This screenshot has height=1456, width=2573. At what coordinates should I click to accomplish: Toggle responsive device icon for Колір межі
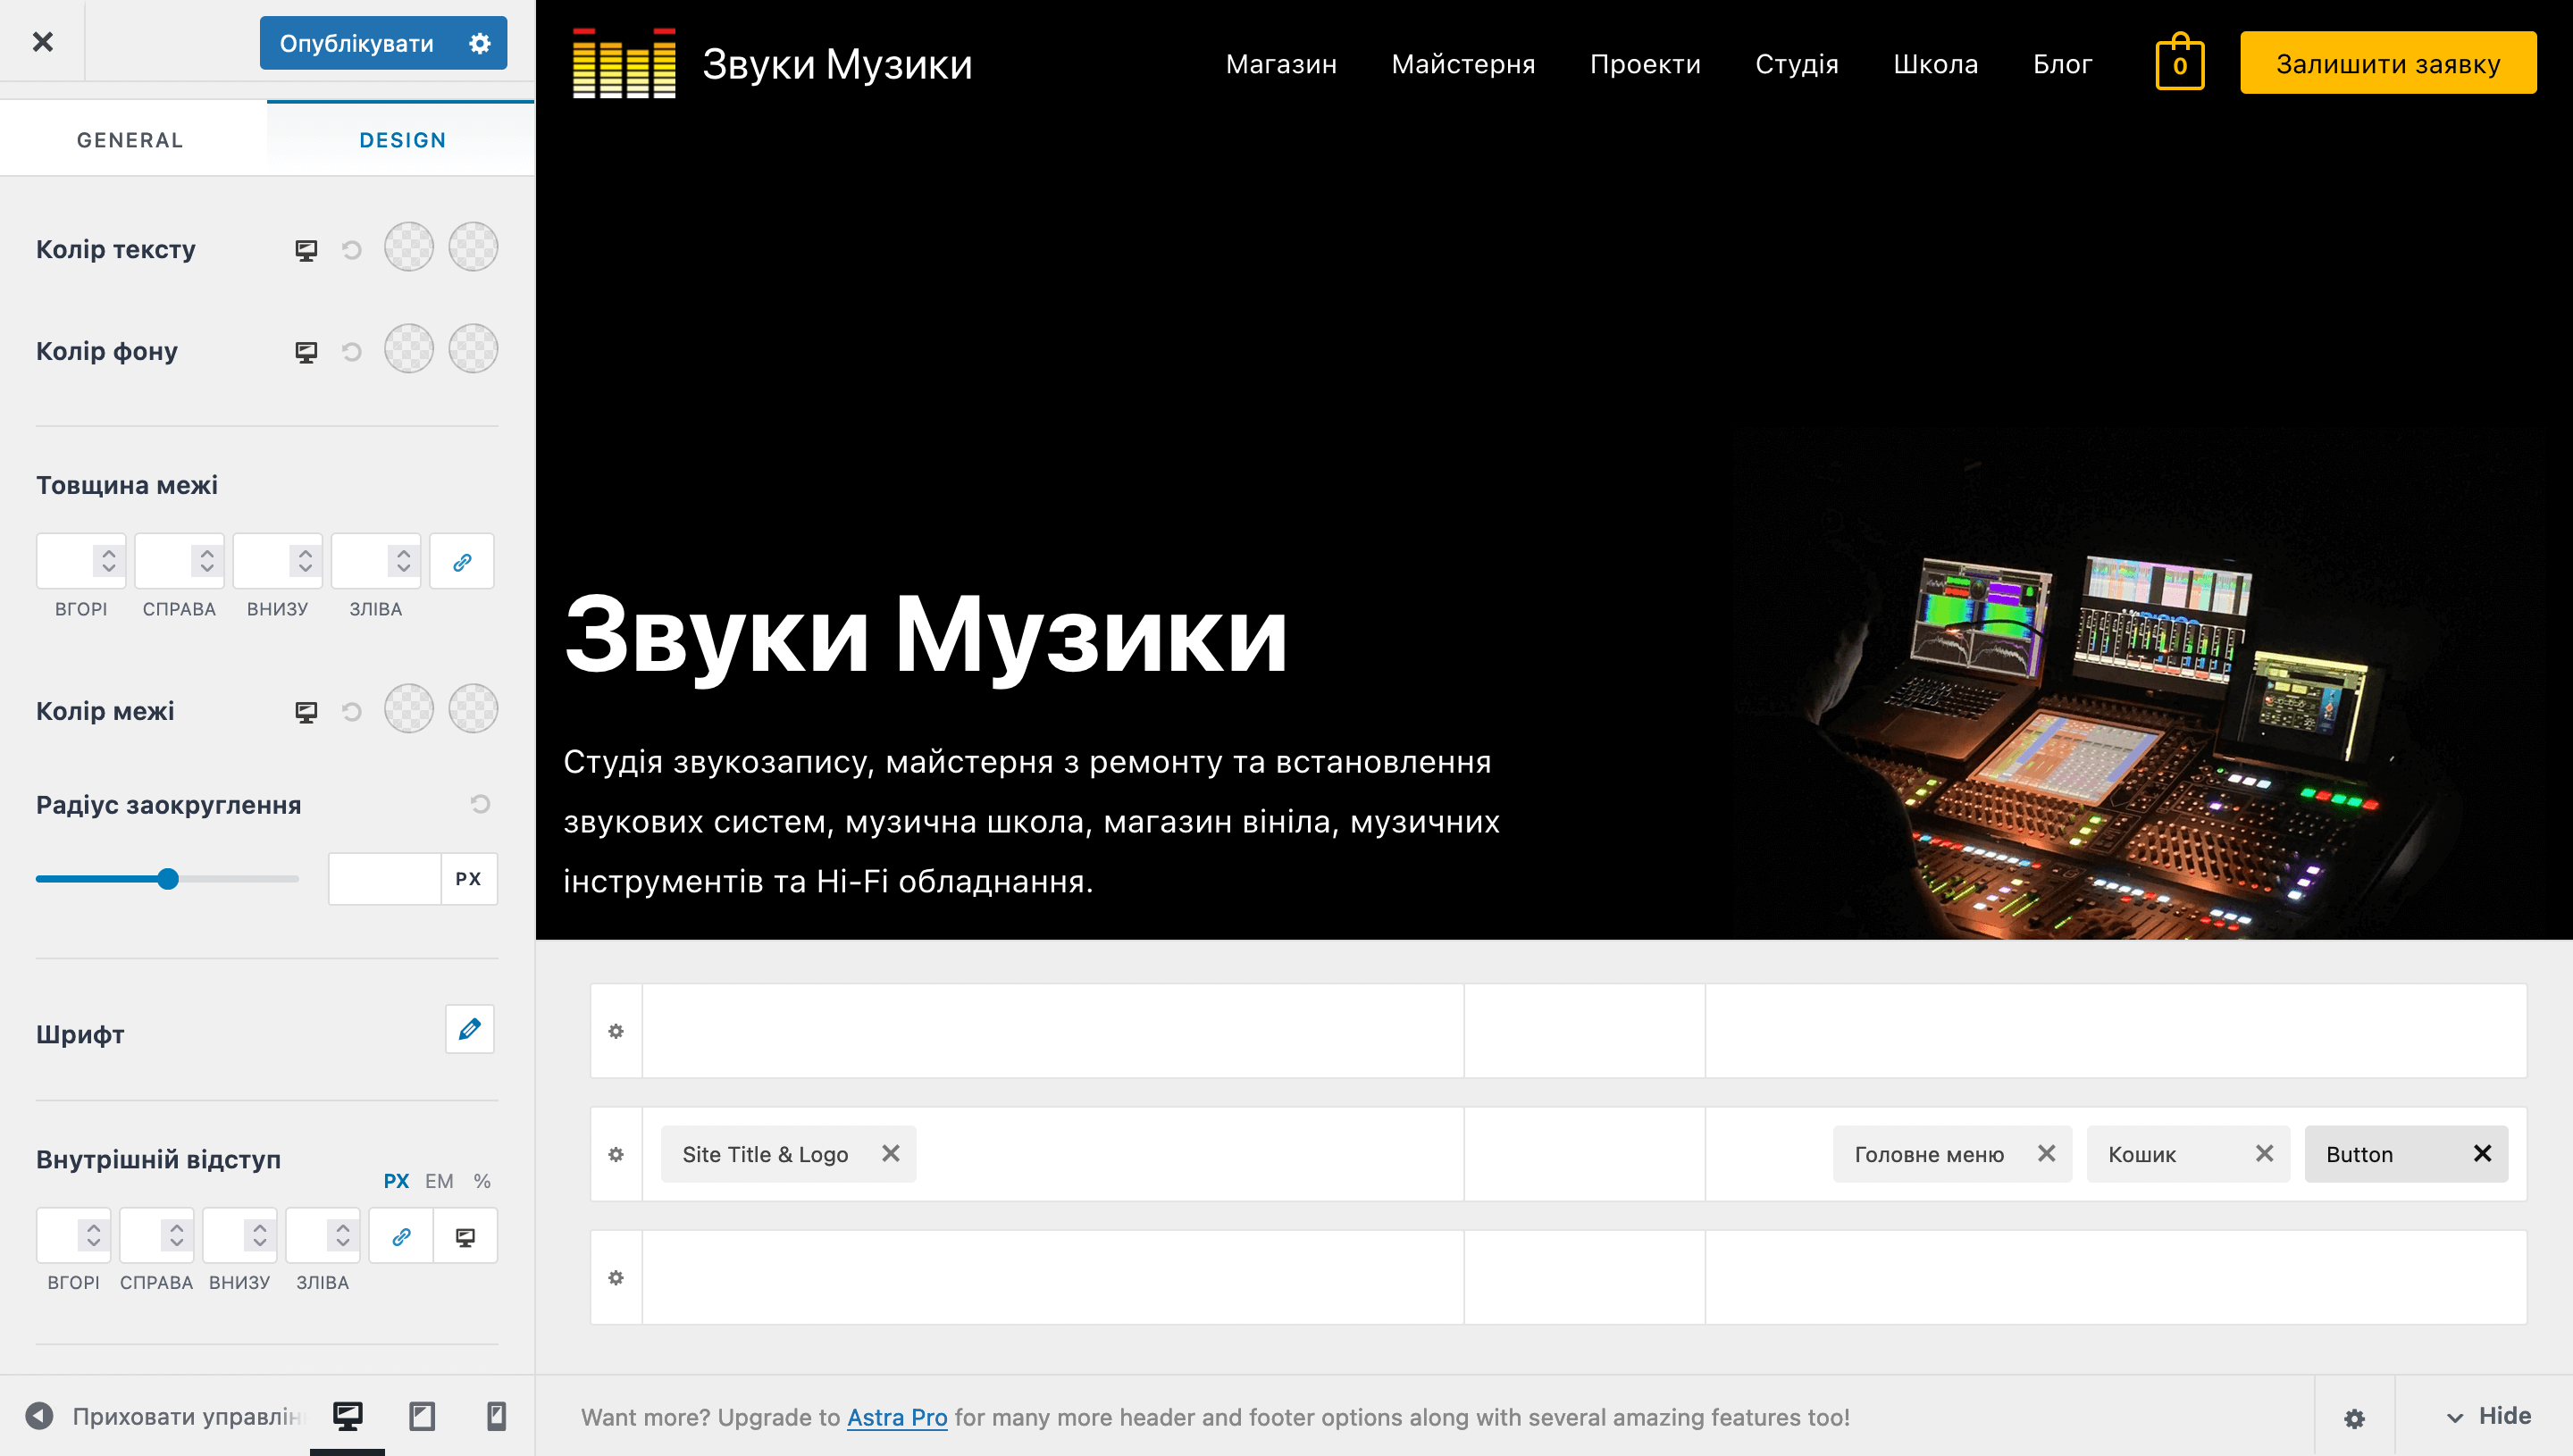[x=306, y=712]
